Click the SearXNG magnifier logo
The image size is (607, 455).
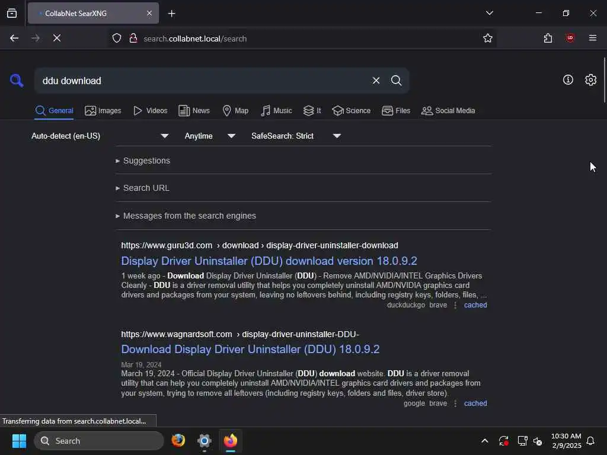[17, 81]
